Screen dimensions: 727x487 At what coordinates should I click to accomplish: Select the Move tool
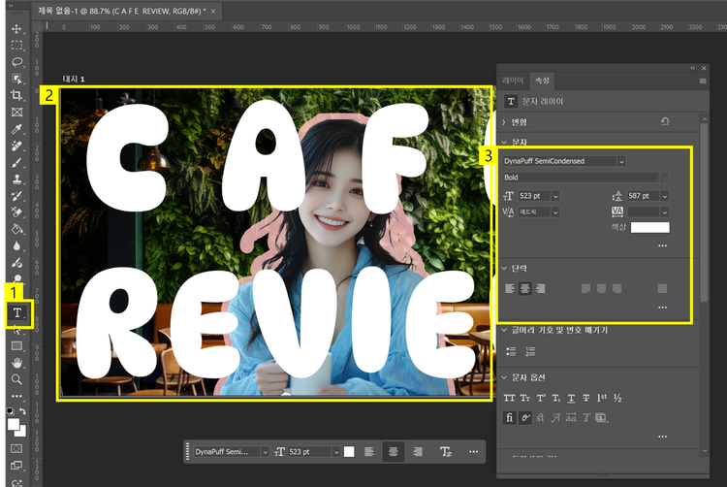point(16,28)
